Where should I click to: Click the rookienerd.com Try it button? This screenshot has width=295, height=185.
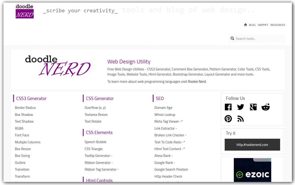252,144
